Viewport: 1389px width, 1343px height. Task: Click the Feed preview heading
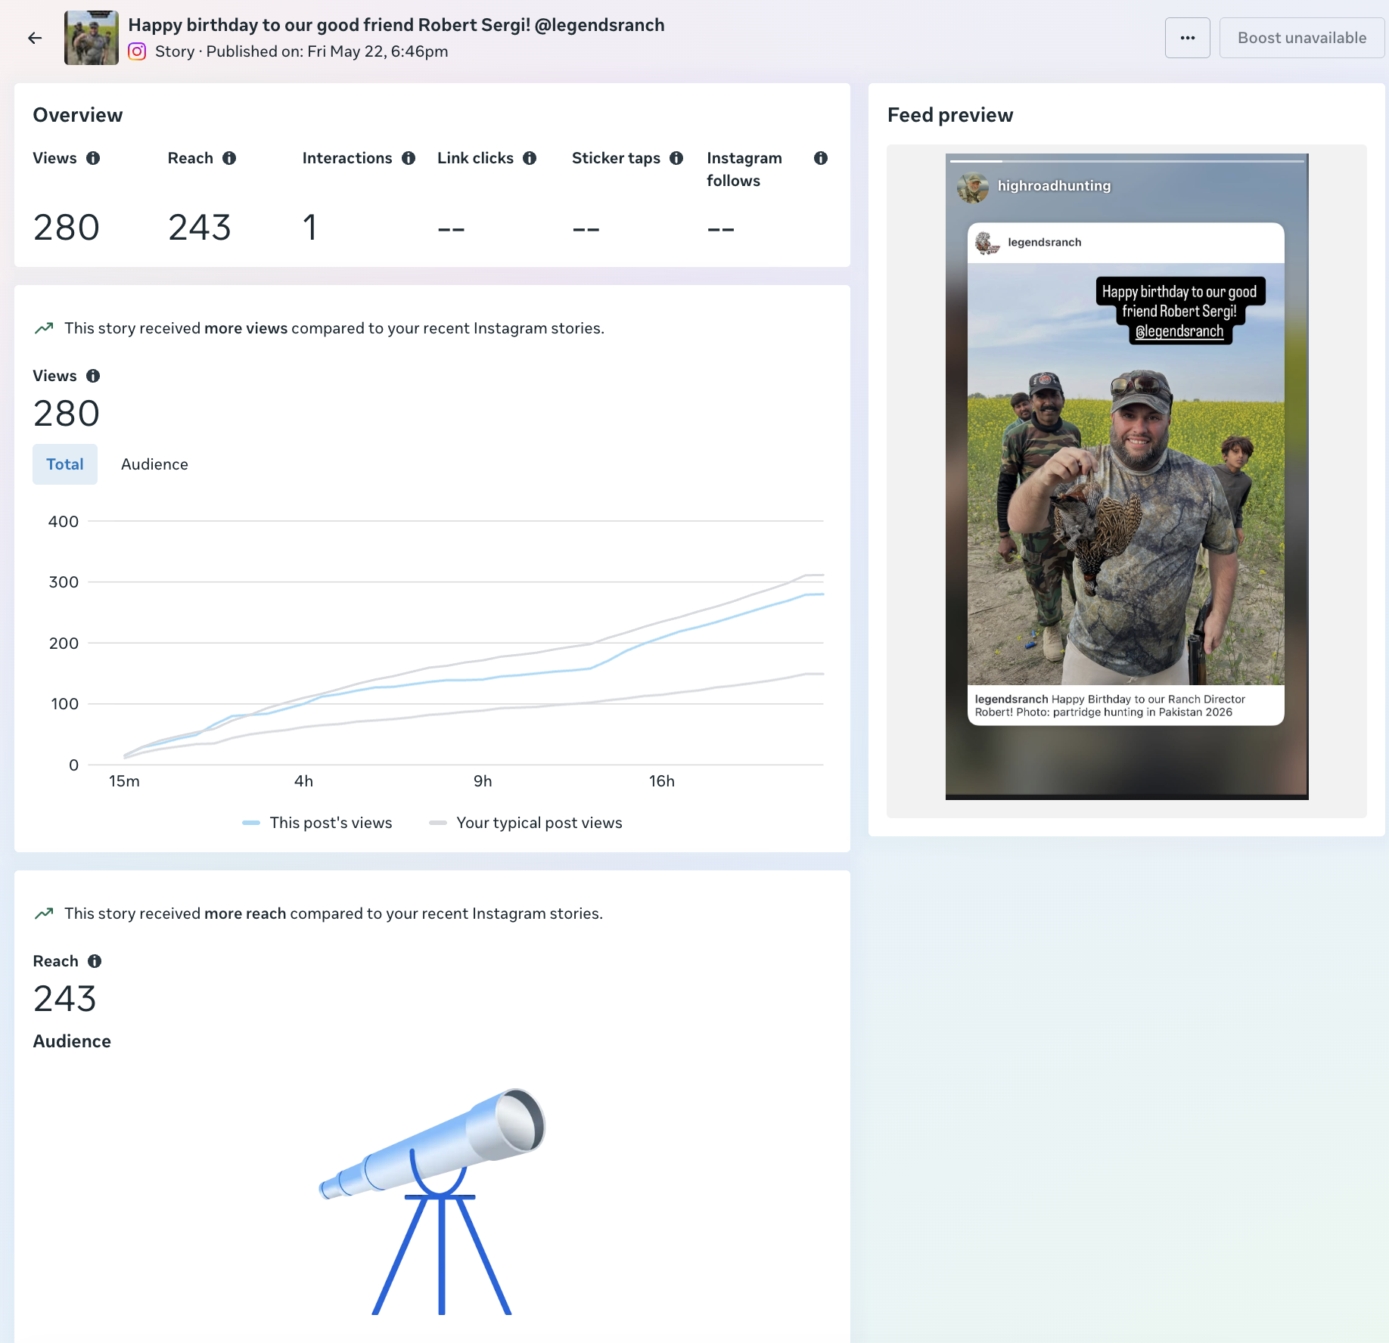click(950, 115)
